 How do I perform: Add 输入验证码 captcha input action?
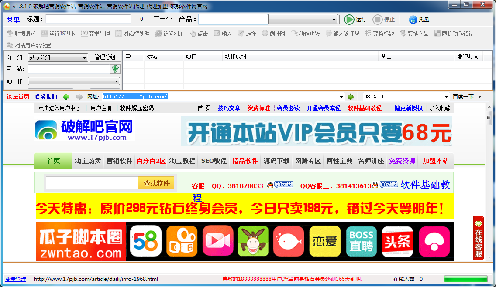click(343, 34)
